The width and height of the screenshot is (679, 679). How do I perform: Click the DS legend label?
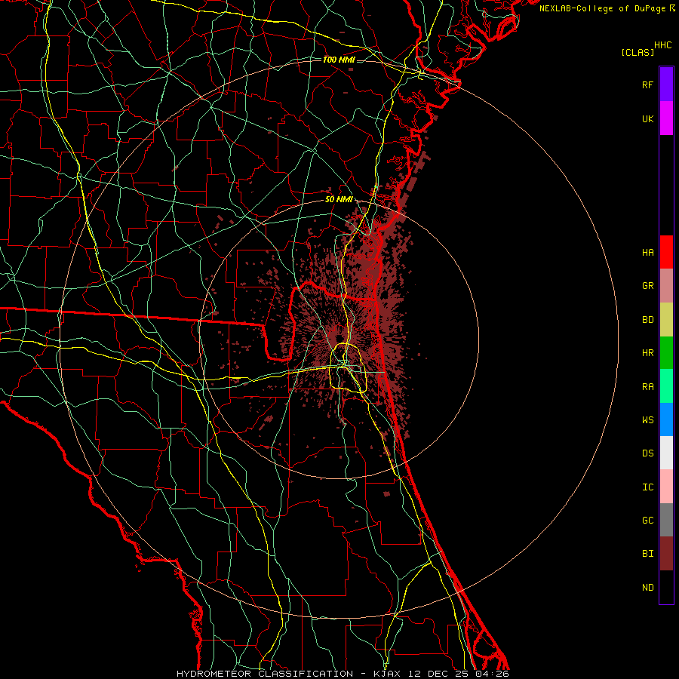click(x=647, y=453)
